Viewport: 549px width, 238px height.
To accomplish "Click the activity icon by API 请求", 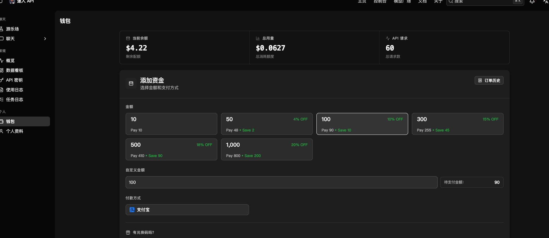I will (x=388, y=38).
